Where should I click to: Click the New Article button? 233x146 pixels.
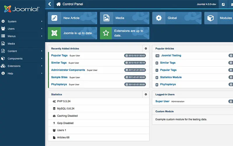point(72,18)
